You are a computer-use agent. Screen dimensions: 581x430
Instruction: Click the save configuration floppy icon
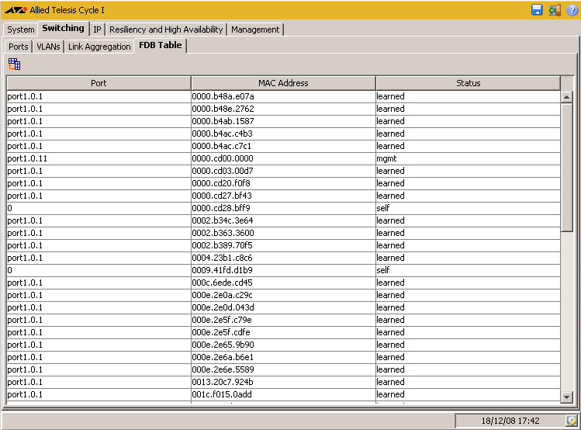[x=537, y=10]
